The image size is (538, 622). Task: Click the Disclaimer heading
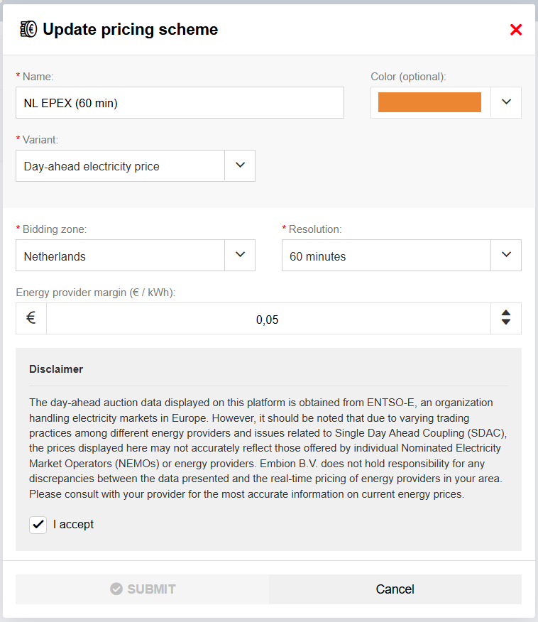point(56,369)
